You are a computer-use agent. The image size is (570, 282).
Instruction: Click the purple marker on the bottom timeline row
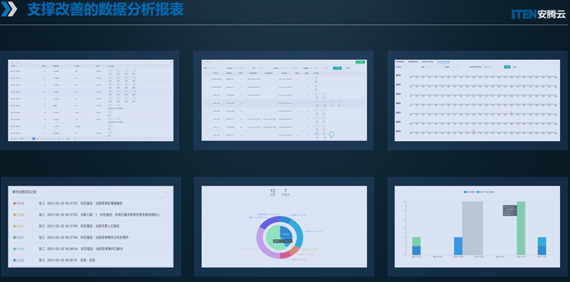473,130
